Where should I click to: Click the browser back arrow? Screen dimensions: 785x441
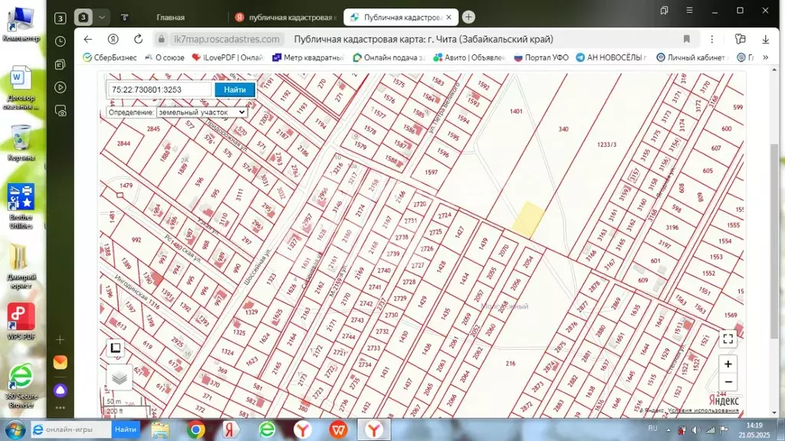88,39
